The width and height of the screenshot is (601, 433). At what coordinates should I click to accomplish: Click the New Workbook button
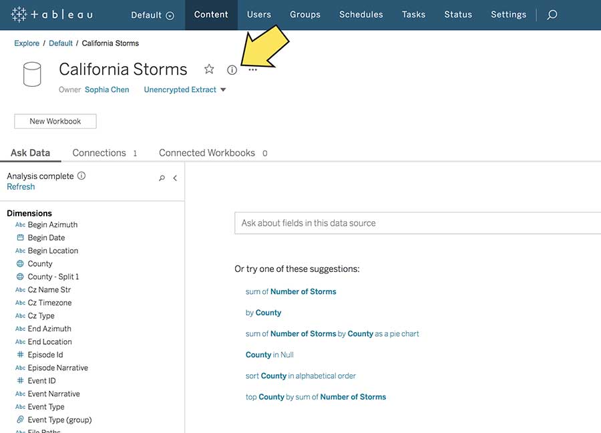[x=55, y=121]
